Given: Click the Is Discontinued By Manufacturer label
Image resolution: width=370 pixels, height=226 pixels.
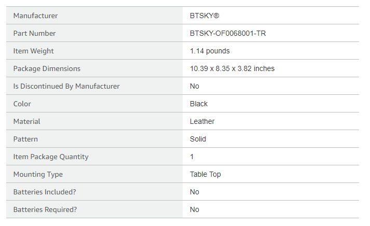Looking at the screenshot, I should click(66, 86).
